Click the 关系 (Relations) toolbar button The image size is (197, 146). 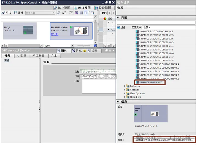pos(62,13)
